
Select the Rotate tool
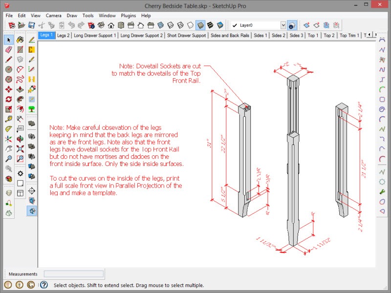point(9,99)
